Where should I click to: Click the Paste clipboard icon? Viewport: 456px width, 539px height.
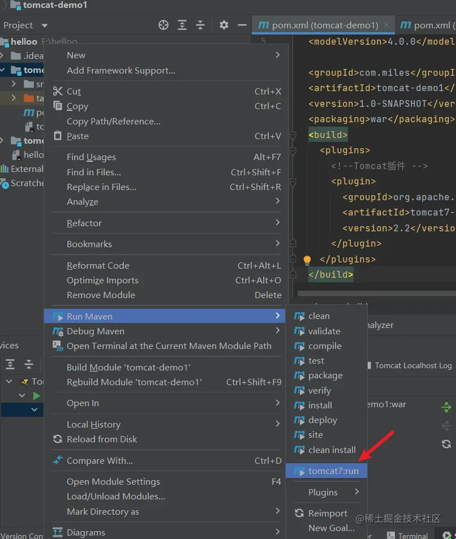coord(58,136)
